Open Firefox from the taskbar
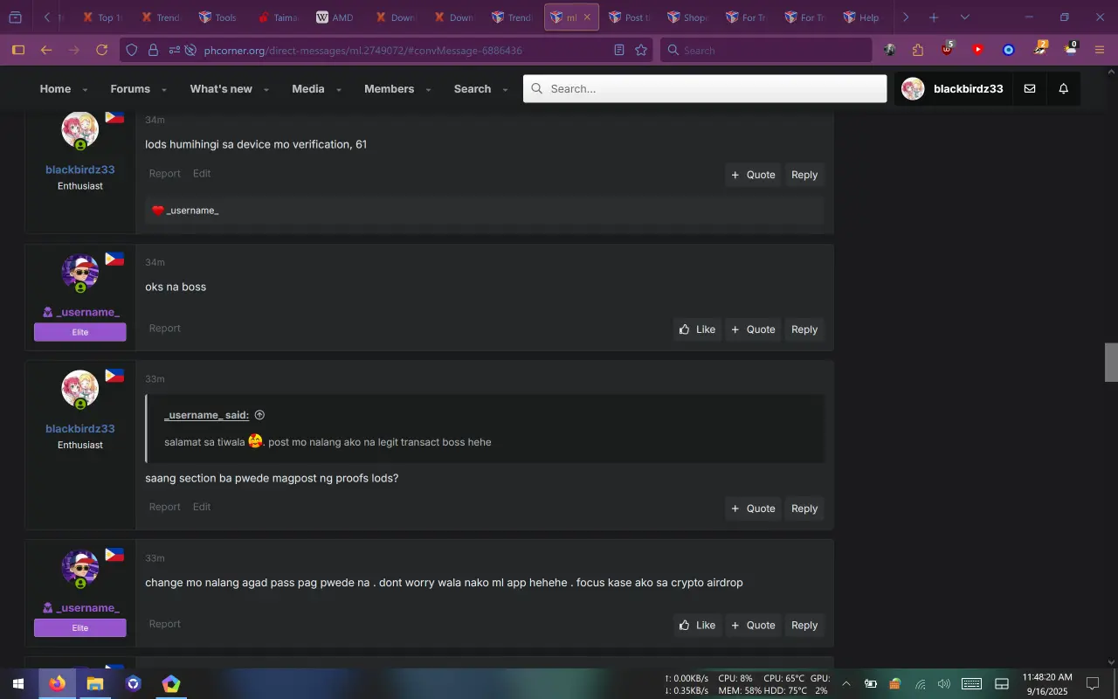This screenshot has height=699, width=1118. [x=57, y=683]
